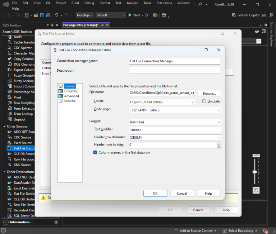Select the Columns page in the list

[71, 91]
